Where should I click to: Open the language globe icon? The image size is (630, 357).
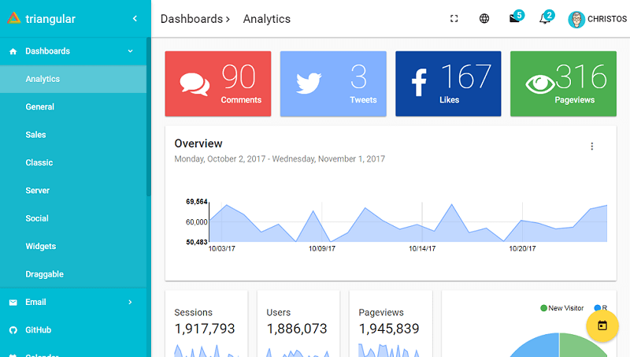click(x=484, y=18)
